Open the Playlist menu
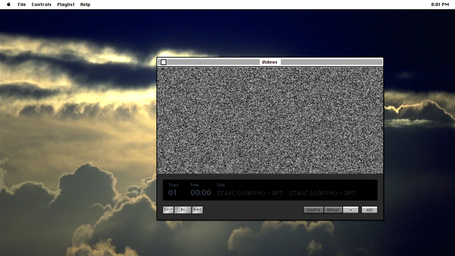 pos(66,4)
